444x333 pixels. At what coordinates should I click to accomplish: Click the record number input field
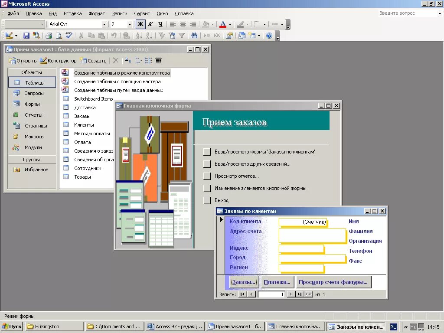271,294
